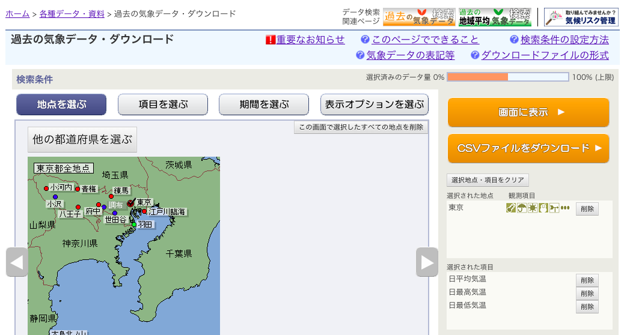
Task: Switch to the 項目を選ぶ tab
Action: pos(163,104)
